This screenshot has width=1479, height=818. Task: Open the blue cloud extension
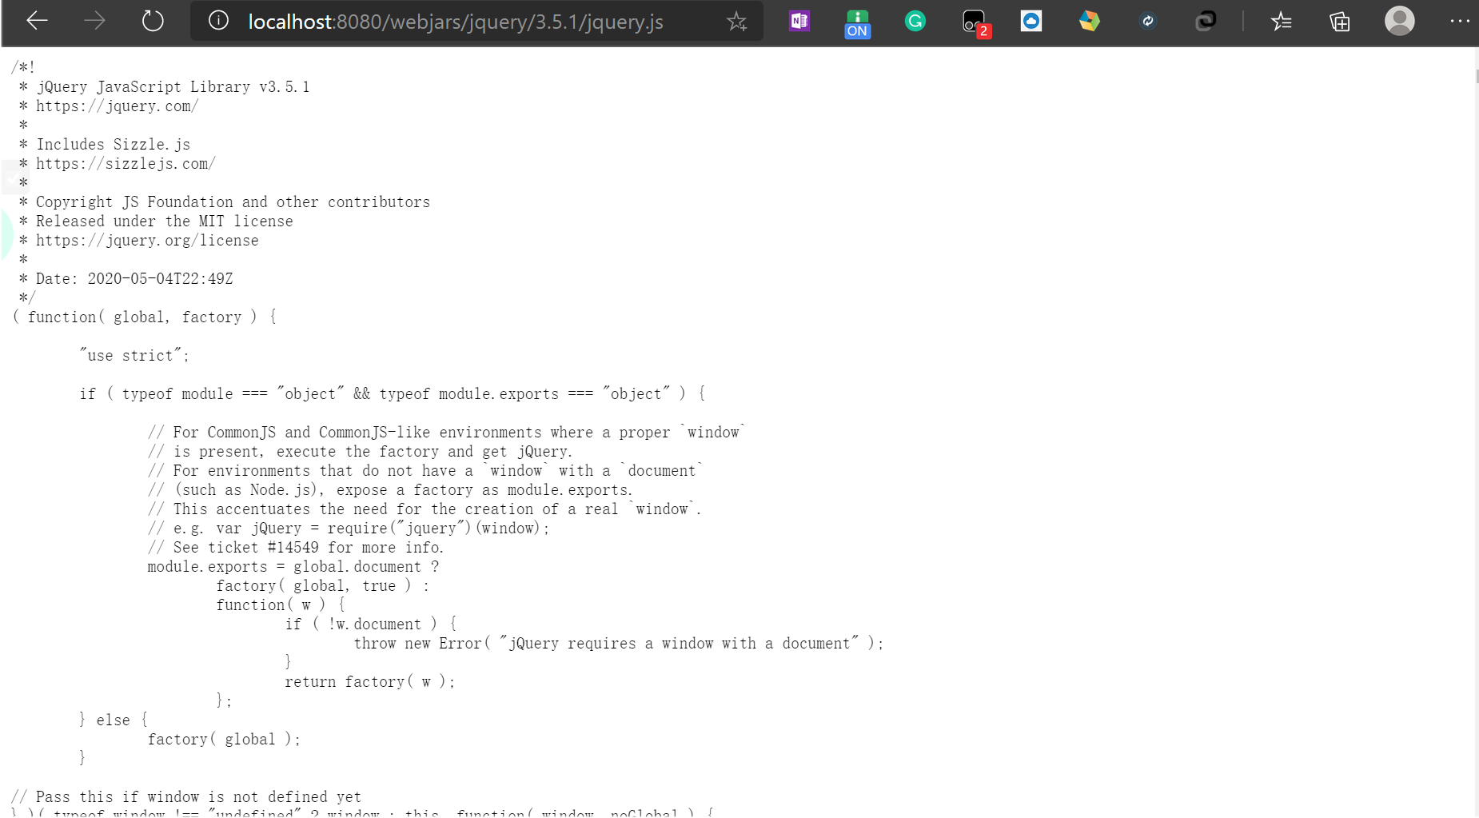(1031, 21)
